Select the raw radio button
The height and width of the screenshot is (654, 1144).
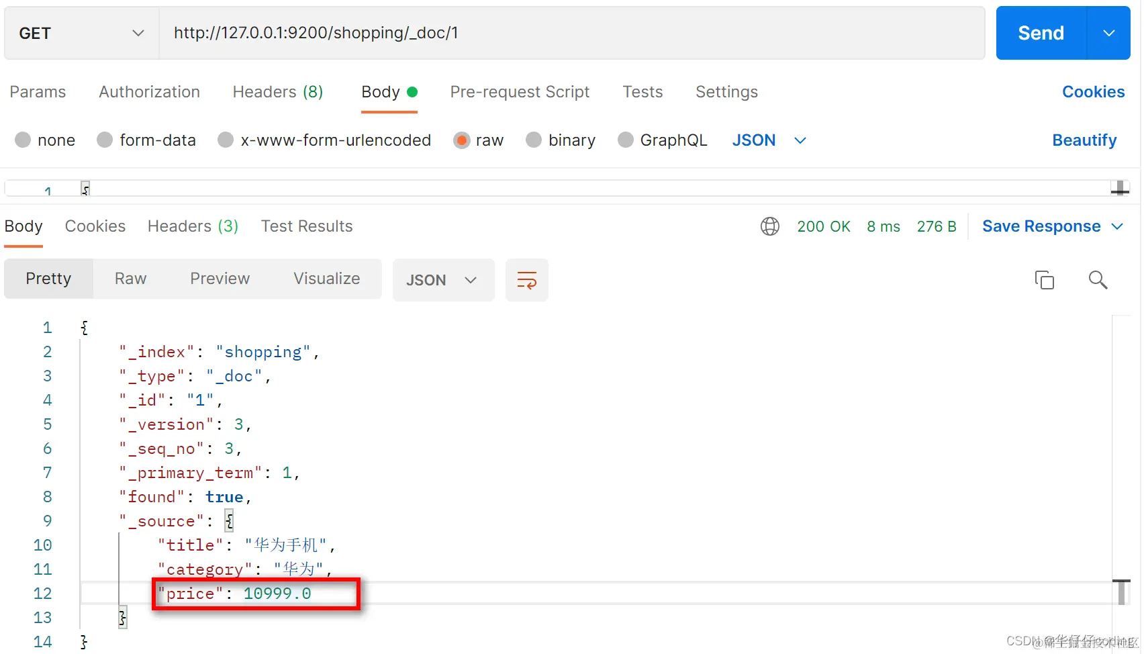[461, 140]
